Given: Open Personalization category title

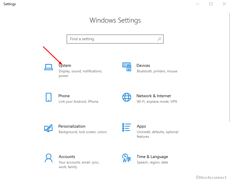Looking at the screenshot, I should click(72, 126).
